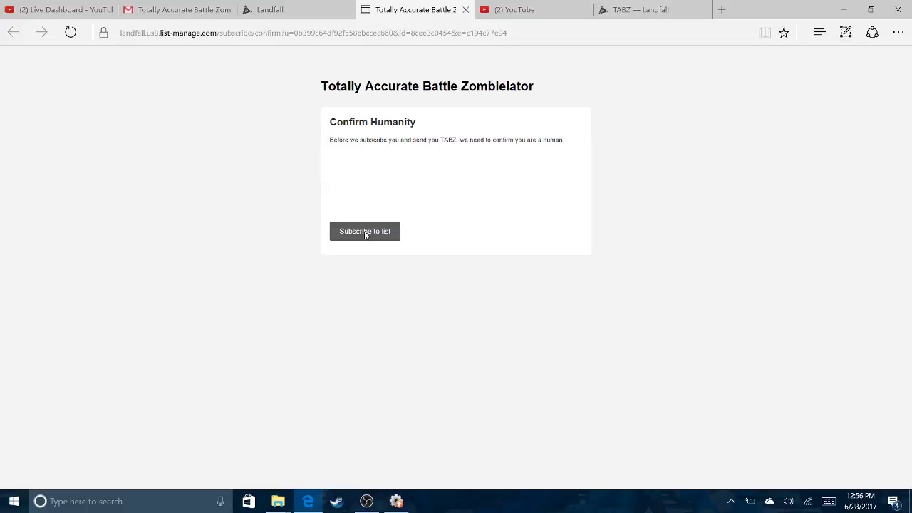This screenshot has width=912, height=513.
Task: Click the Cortana microphone icon
Action: point(220,501)
